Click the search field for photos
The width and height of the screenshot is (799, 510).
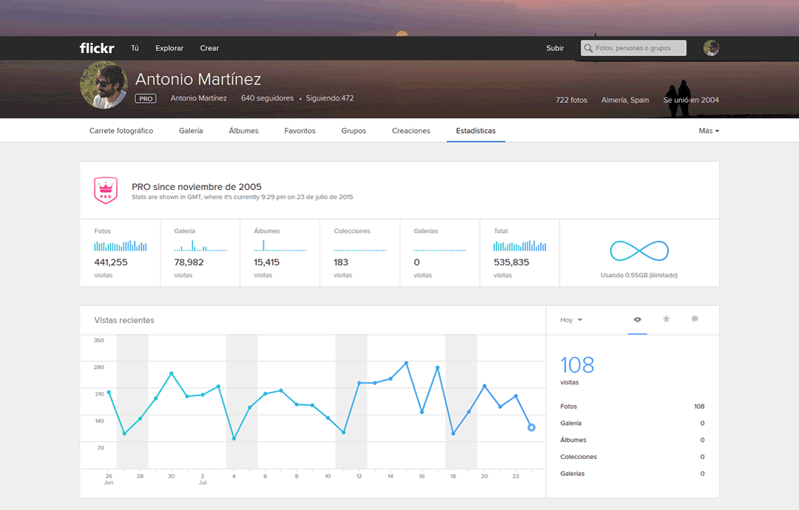tap(633, 48)
